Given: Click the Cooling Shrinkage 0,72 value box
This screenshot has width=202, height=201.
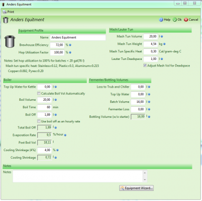Looking at the screenshot, I should point(44,158).
